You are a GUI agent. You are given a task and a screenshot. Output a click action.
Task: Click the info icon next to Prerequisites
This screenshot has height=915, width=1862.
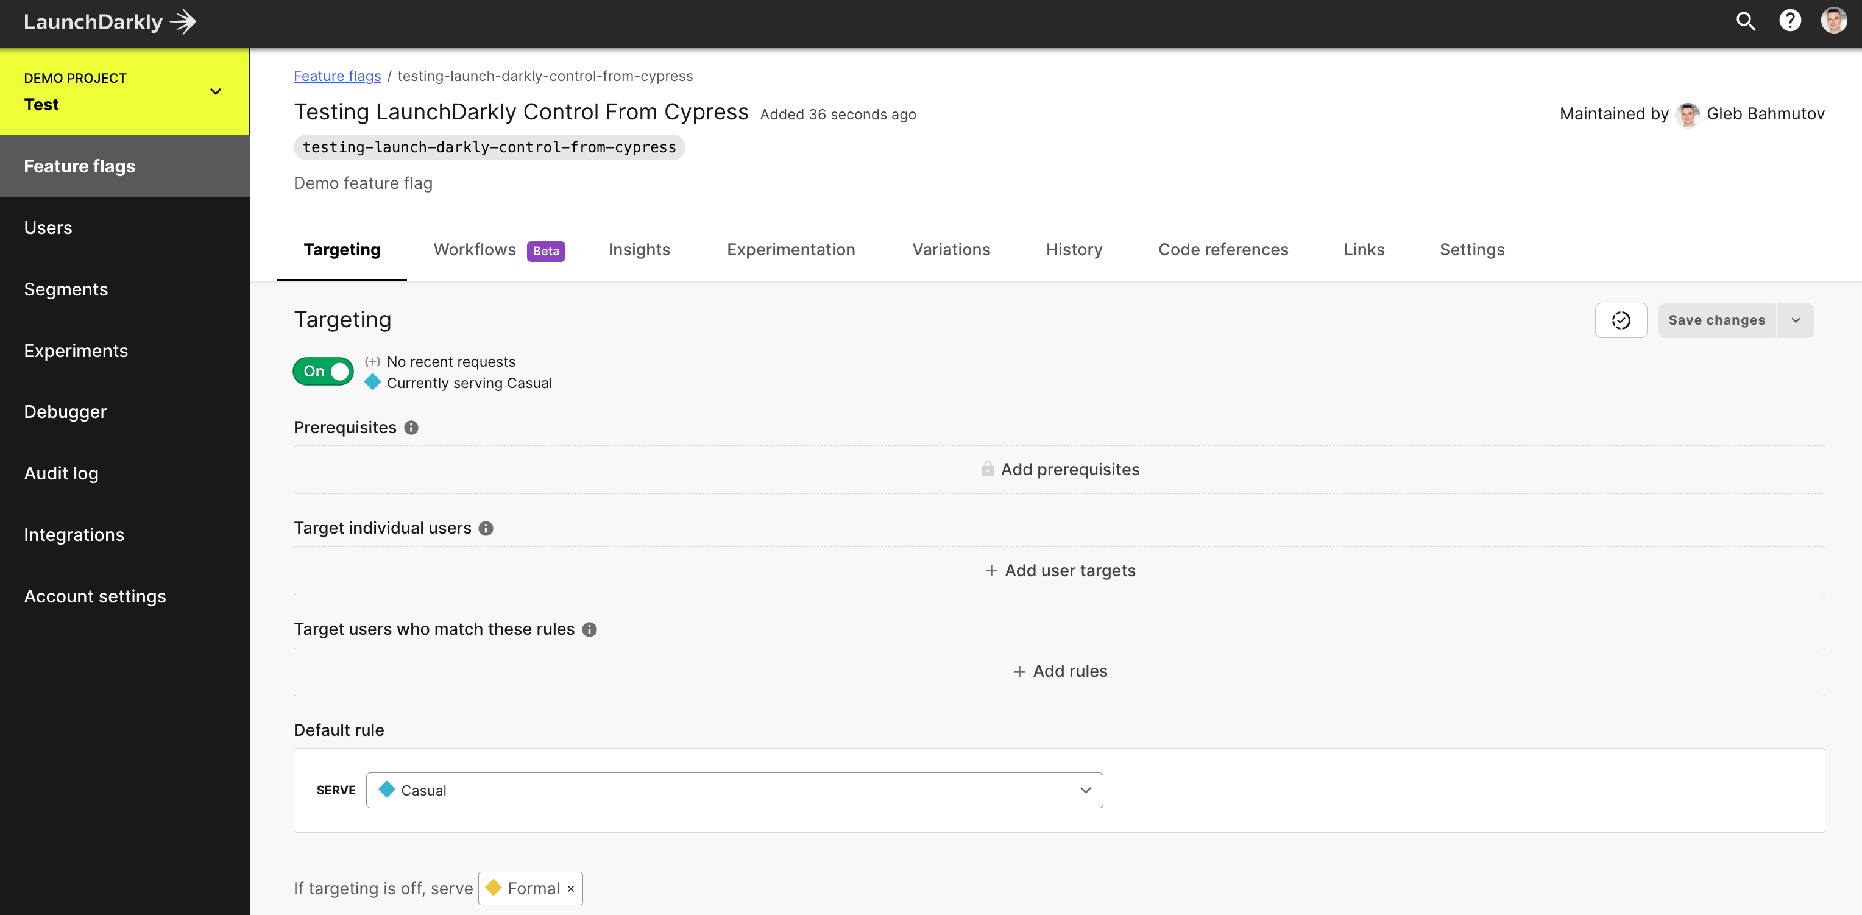412,427
